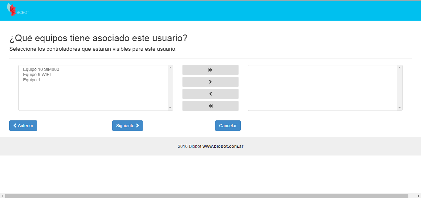421x198 pixels.
Task: Select Equipo 10 SIM800 in available list
Action: [41, 69]
